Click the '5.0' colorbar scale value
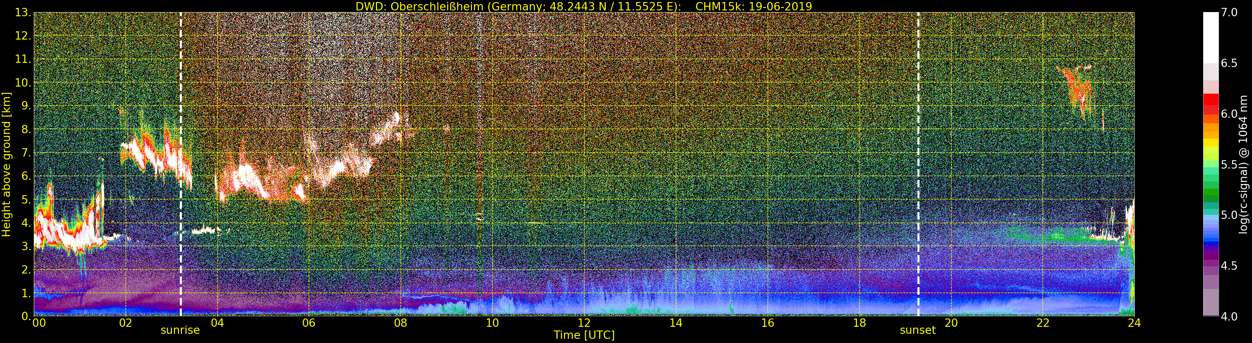 point(1229,215)
